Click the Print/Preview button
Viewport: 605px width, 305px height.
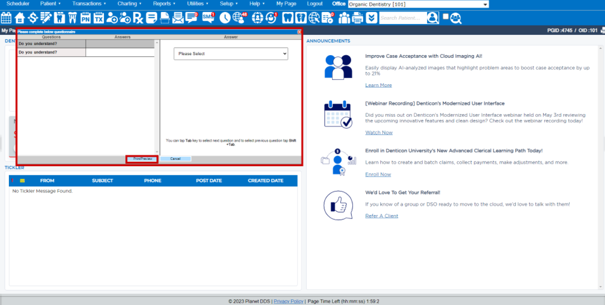[x=143, y=159]
